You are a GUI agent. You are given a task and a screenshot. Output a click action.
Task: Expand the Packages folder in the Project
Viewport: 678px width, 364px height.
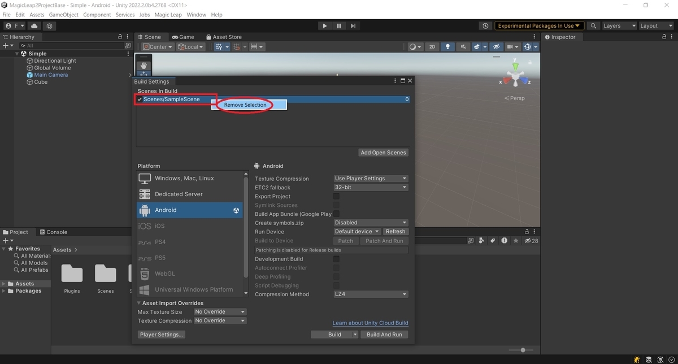5,291
